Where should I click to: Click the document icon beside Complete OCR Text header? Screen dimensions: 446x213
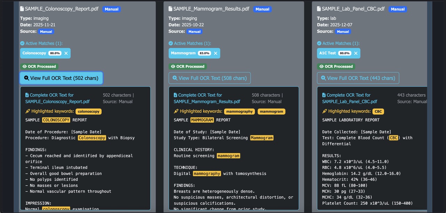coord(27,95)
